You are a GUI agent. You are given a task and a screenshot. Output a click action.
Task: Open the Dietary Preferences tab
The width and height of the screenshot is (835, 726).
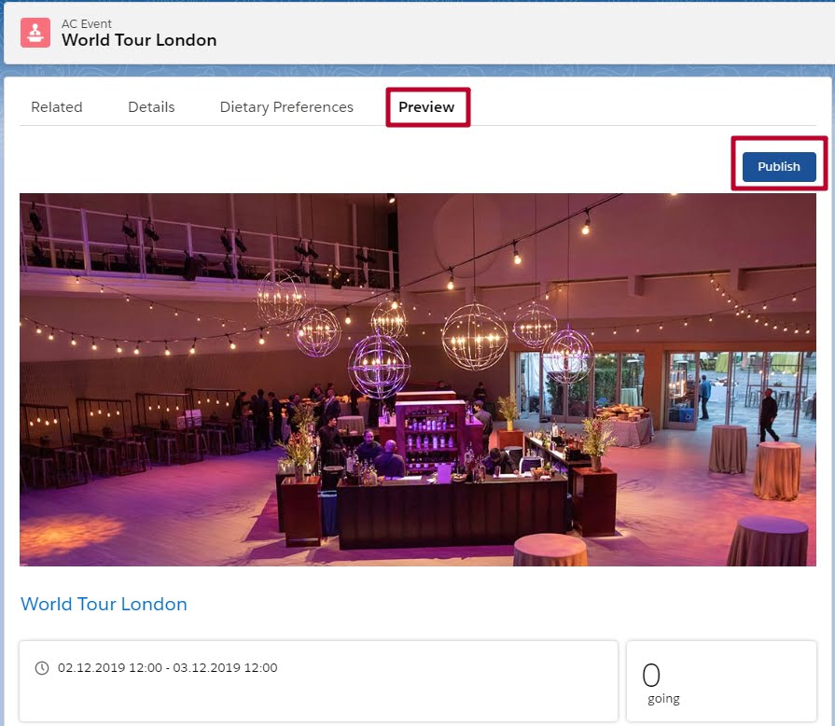pos(286,107)
